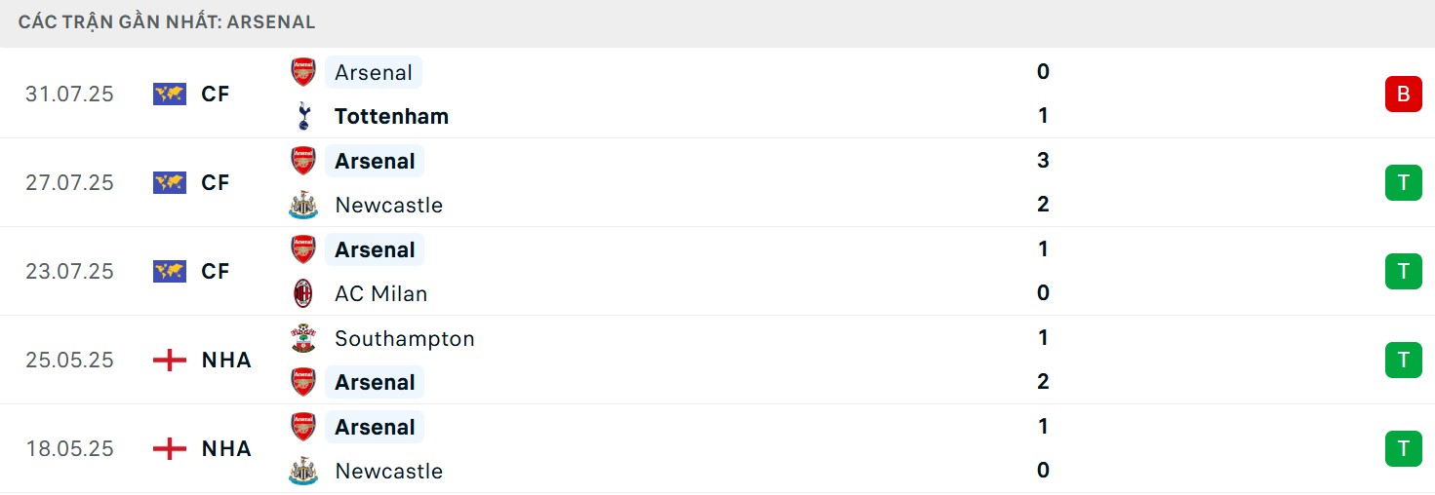Screen dimensions: 1435x495
Task: Open Arsenal team name in 25.05.25 match
Action: coord(374,382)
